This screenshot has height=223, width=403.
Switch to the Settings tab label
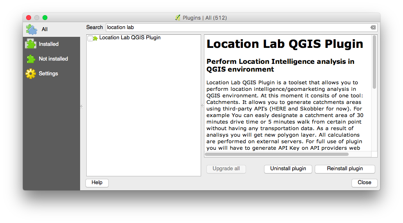point(48,74)
